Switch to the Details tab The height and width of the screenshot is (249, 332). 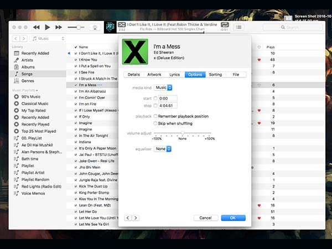tap(134, 75)
